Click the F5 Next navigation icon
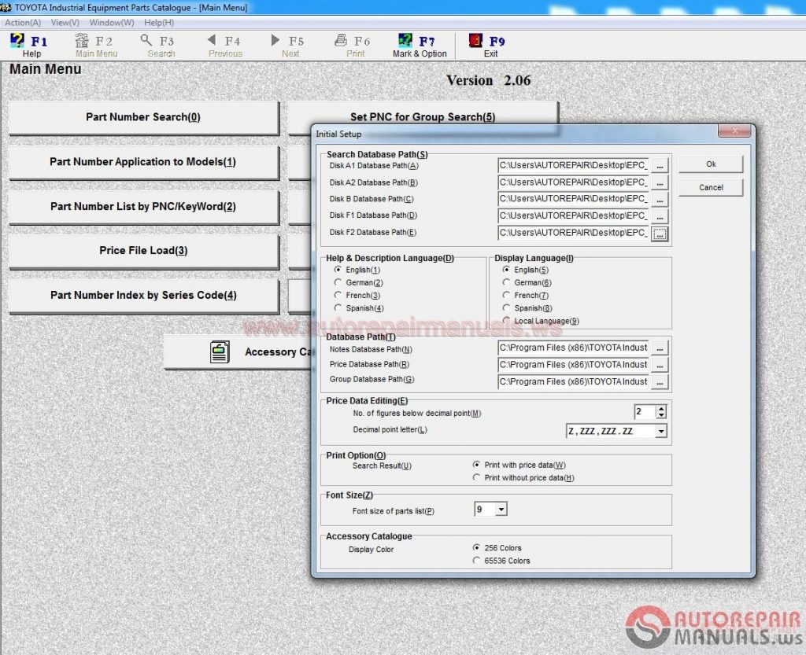This screenshot has width=806, height=655. [x=287, y=43]
